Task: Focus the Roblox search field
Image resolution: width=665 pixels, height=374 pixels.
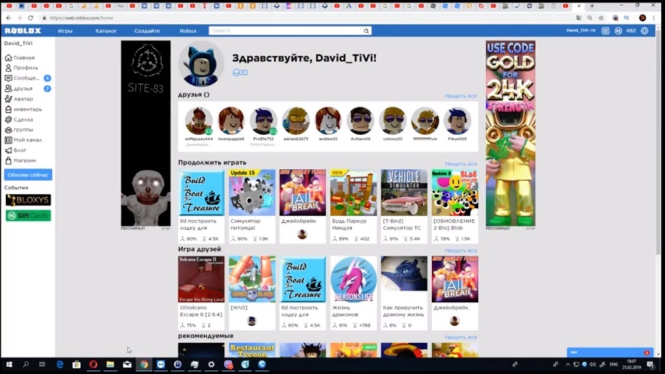Action: [x=290, y=31]
